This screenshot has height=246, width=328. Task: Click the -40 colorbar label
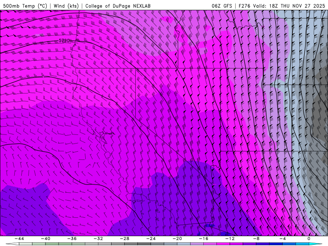click(x=46, y=239)
